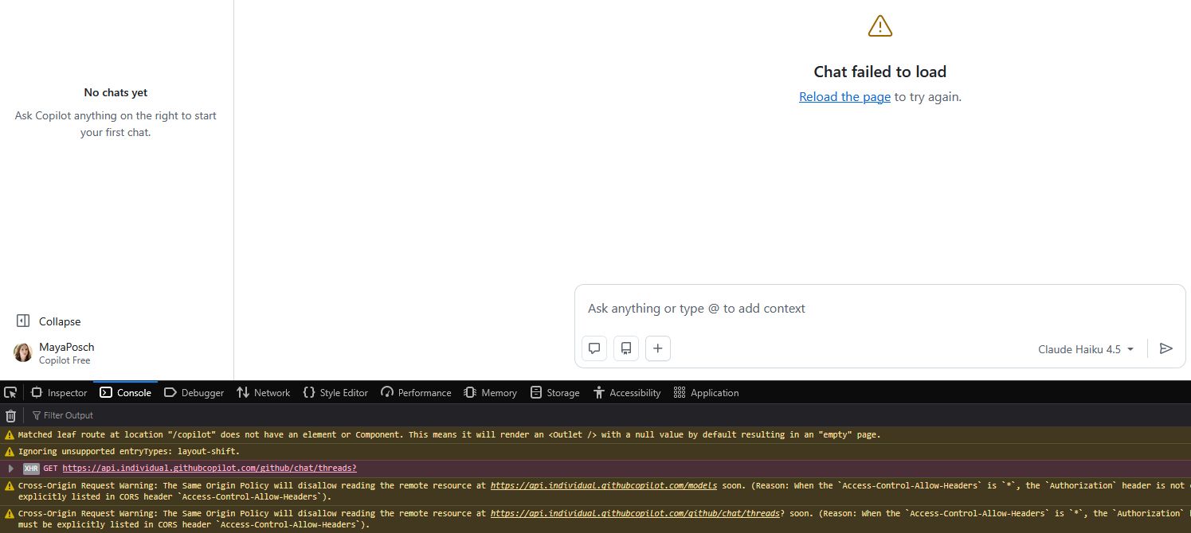Open the Storage tab

pyautogui.click(x=555, y=392)
